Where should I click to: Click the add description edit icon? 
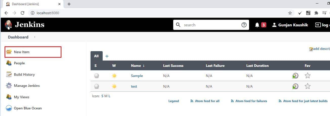[311, 49]
